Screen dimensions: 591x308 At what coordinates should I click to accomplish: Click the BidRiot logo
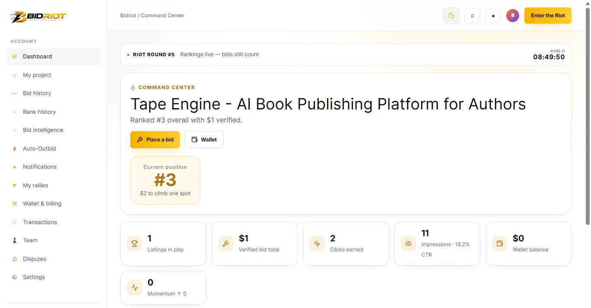tap(38, 17)
